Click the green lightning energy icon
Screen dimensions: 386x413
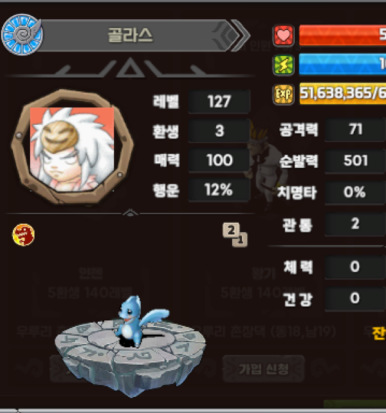pyautogui.click(x=283, y=65)
